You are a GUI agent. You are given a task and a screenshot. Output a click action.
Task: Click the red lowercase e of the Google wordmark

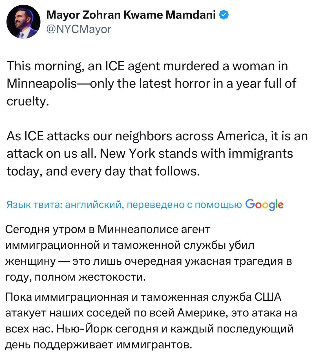tap(281, 205)
